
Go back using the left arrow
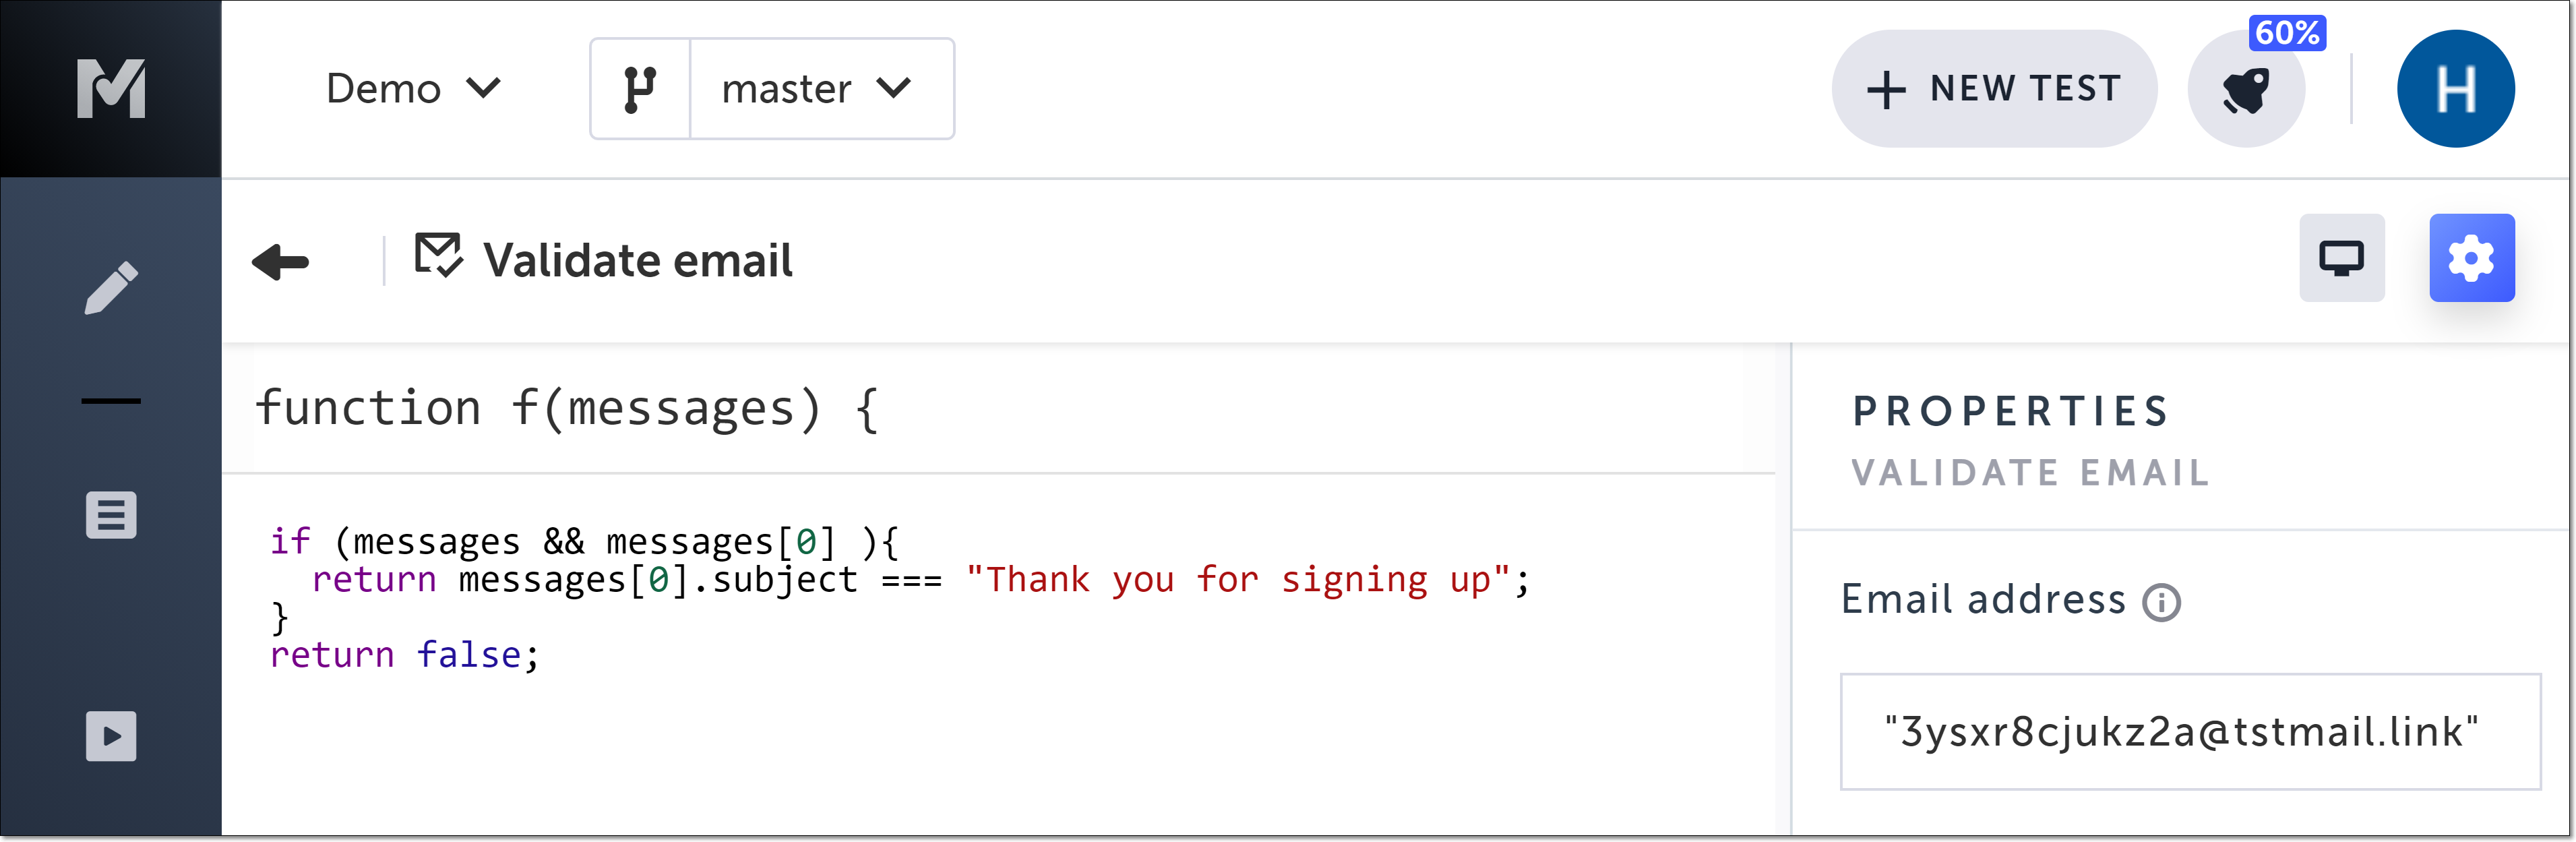281,262
